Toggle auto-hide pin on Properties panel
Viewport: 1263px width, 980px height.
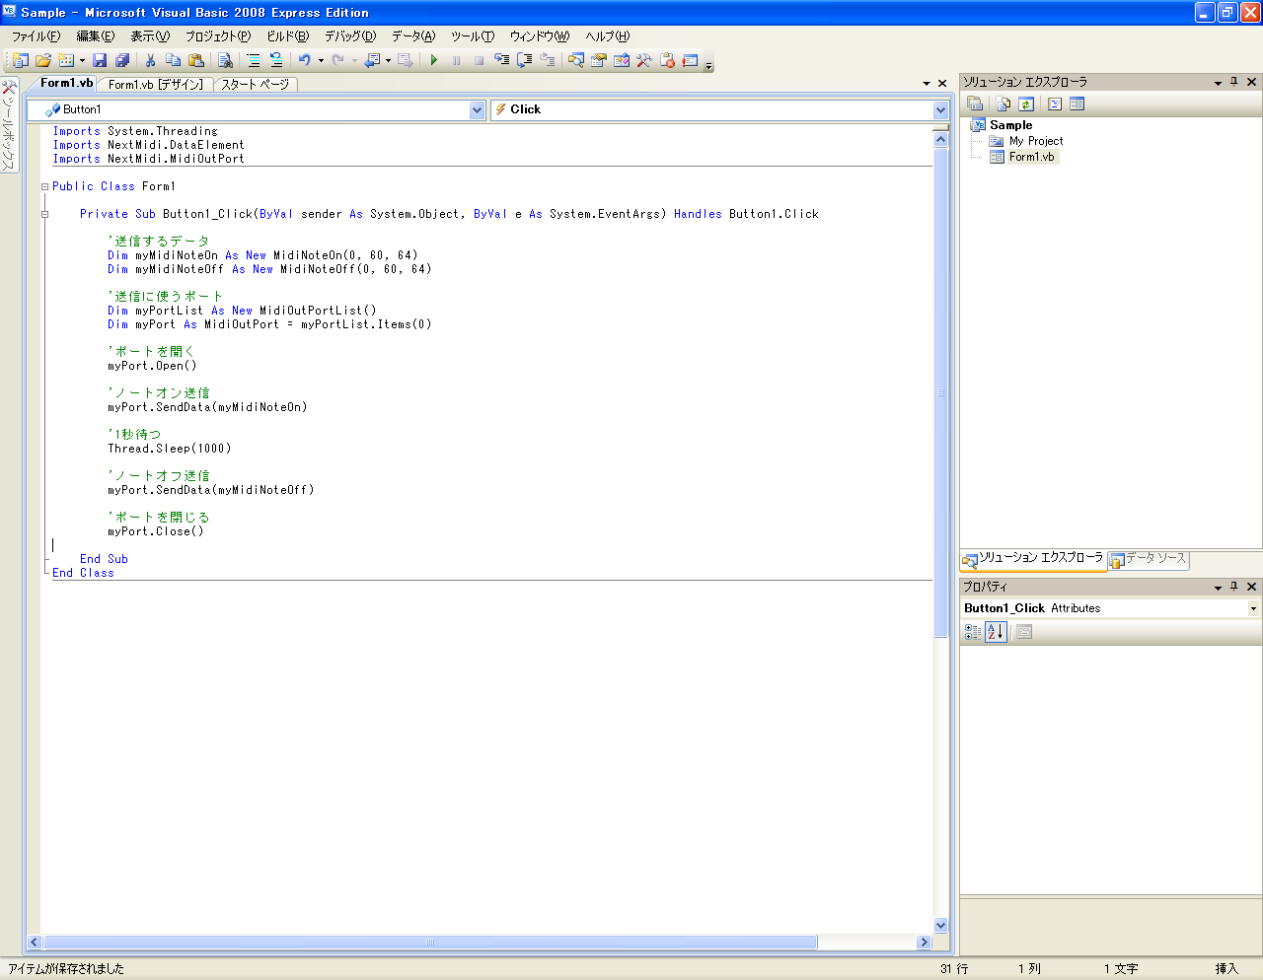pyautogui.click(x=1232, y=586)
